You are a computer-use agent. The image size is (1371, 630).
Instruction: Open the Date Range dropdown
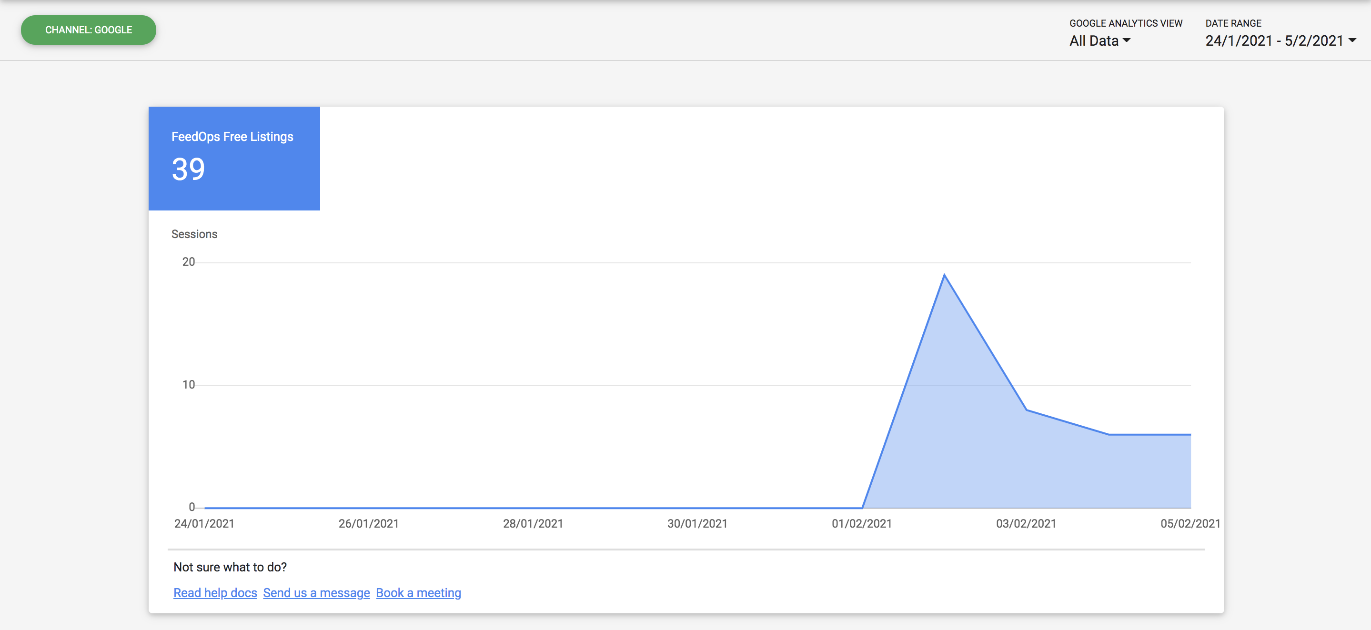(x=1280, y=40)
